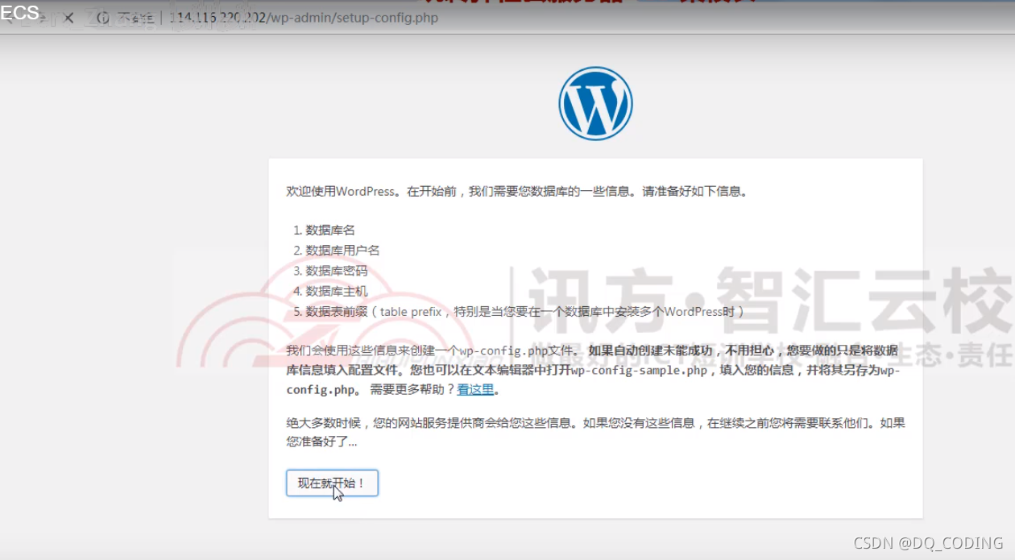Click the browser stop loading X icon
Screen dimensions: 1015x560
68,18
